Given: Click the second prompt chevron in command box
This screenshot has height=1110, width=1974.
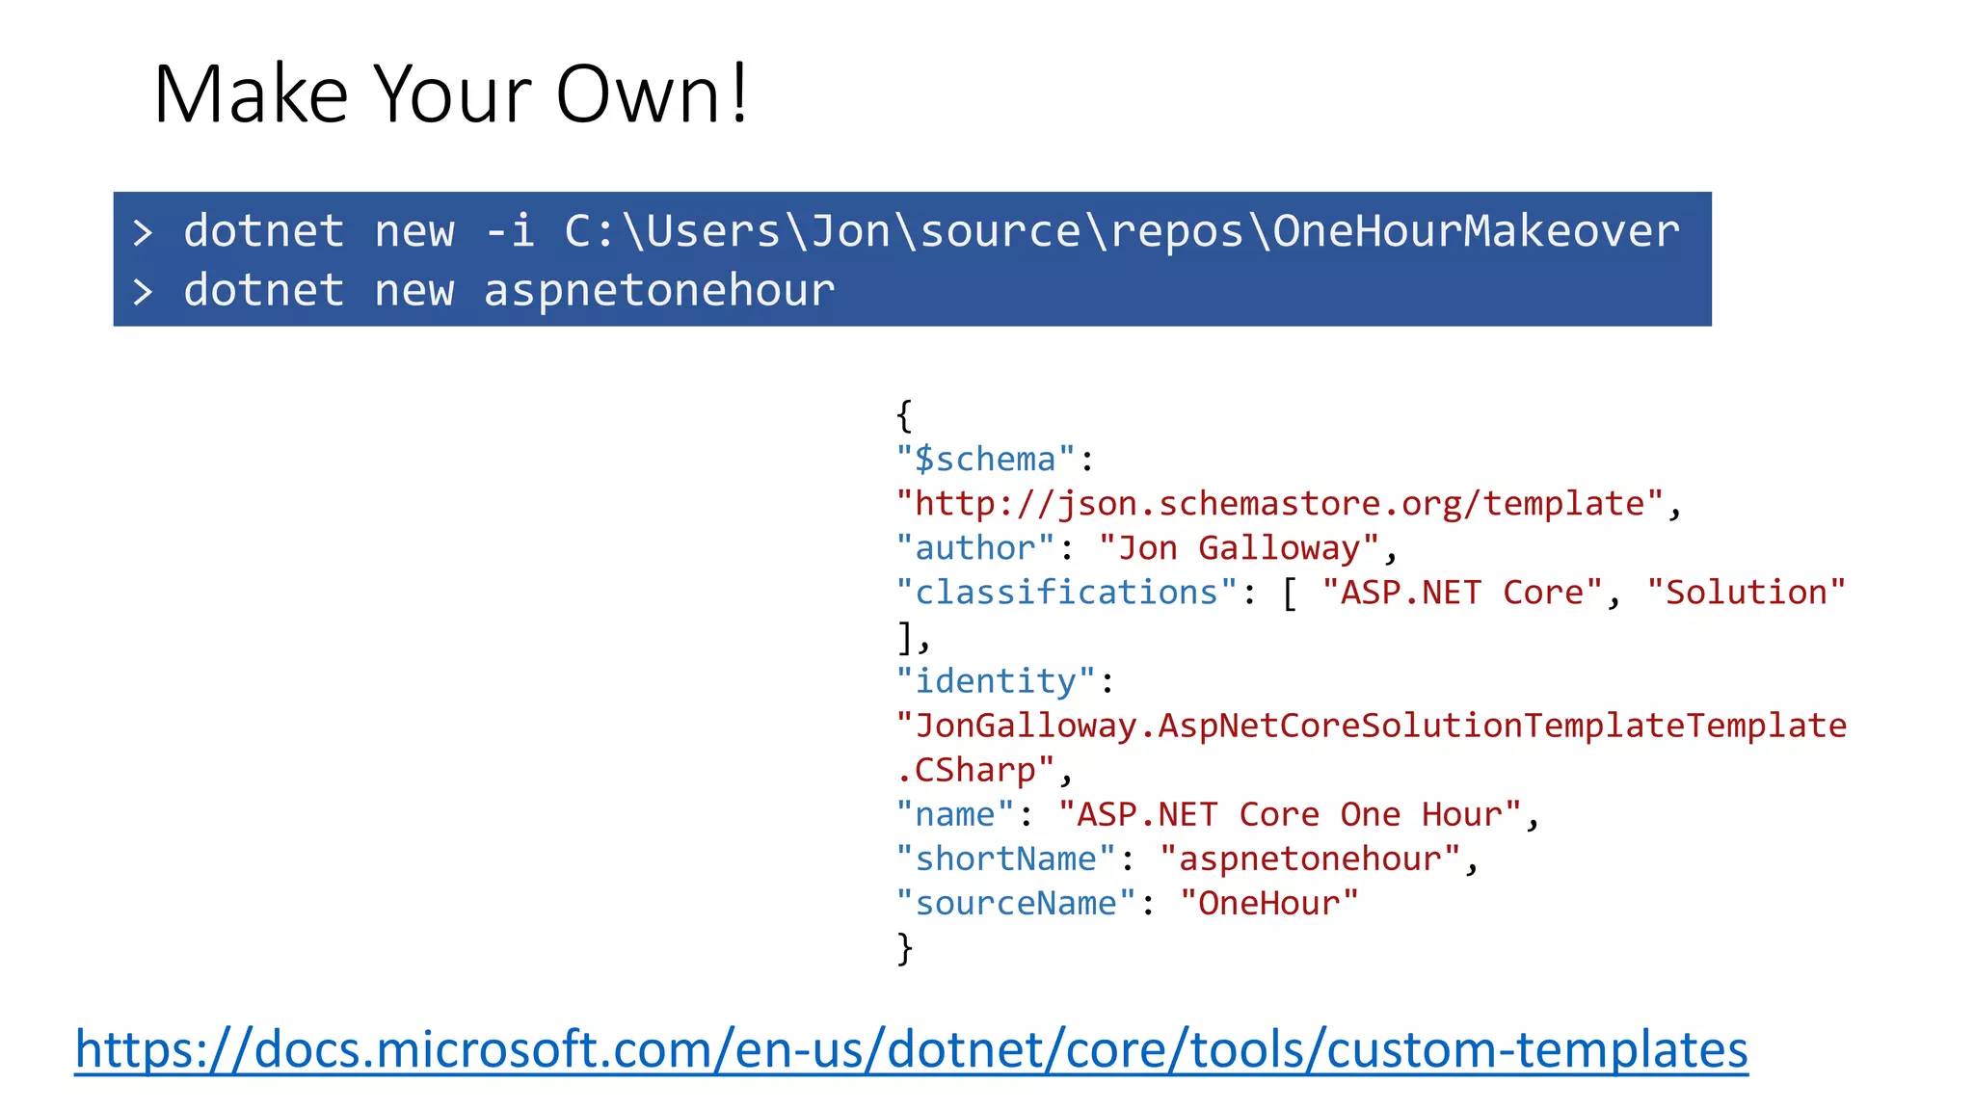Looking at the screenshot, I should [143, 291].
